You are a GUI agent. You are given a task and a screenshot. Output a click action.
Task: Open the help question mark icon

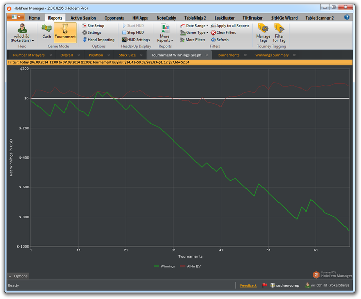(347, 17)
